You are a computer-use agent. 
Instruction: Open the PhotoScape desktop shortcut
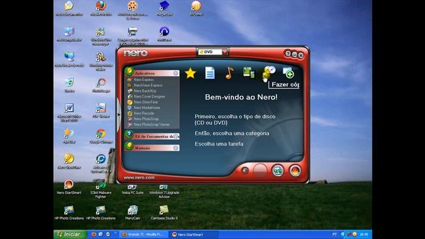(101, 85)
